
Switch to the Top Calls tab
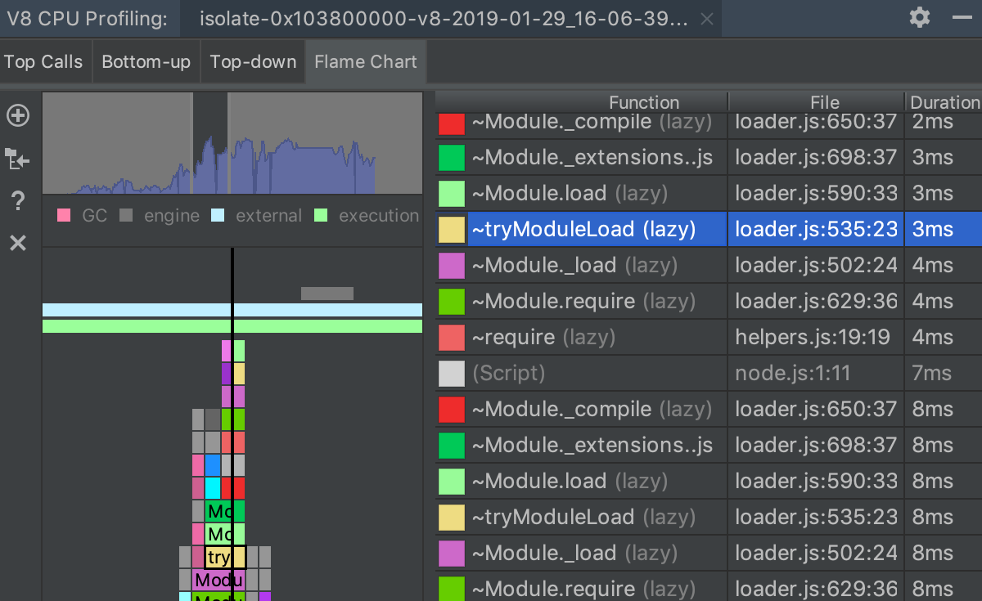pyautogui.click(x=43, y=61)
